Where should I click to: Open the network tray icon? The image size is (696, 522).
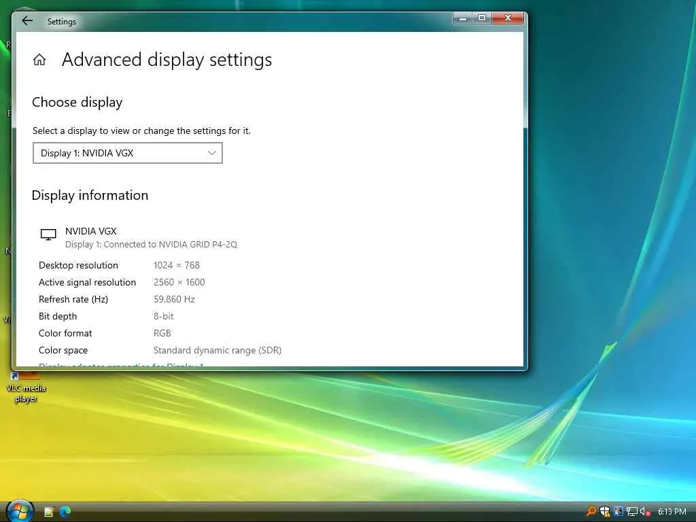632,511
